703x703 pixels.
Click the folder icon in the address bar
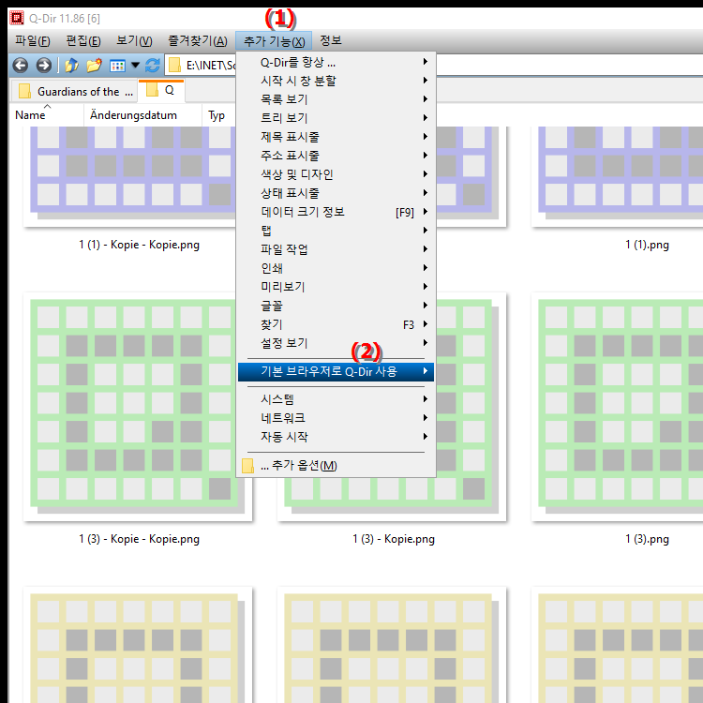pyautogui.click(x=174, y=66)
